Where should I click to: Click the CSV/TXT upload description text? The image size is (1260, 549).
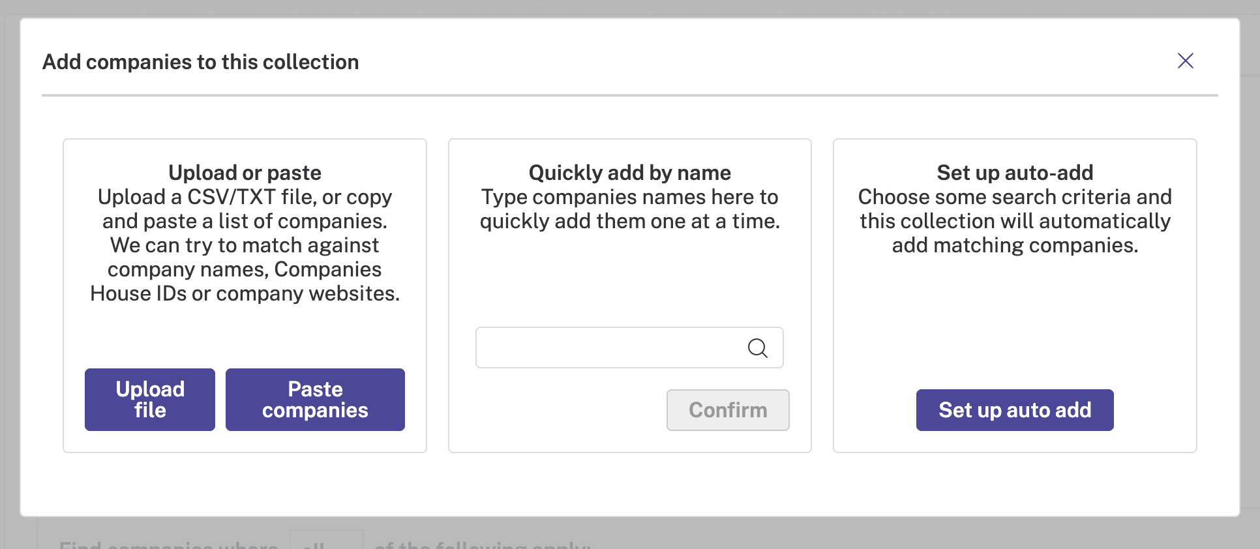coord(245,245)
